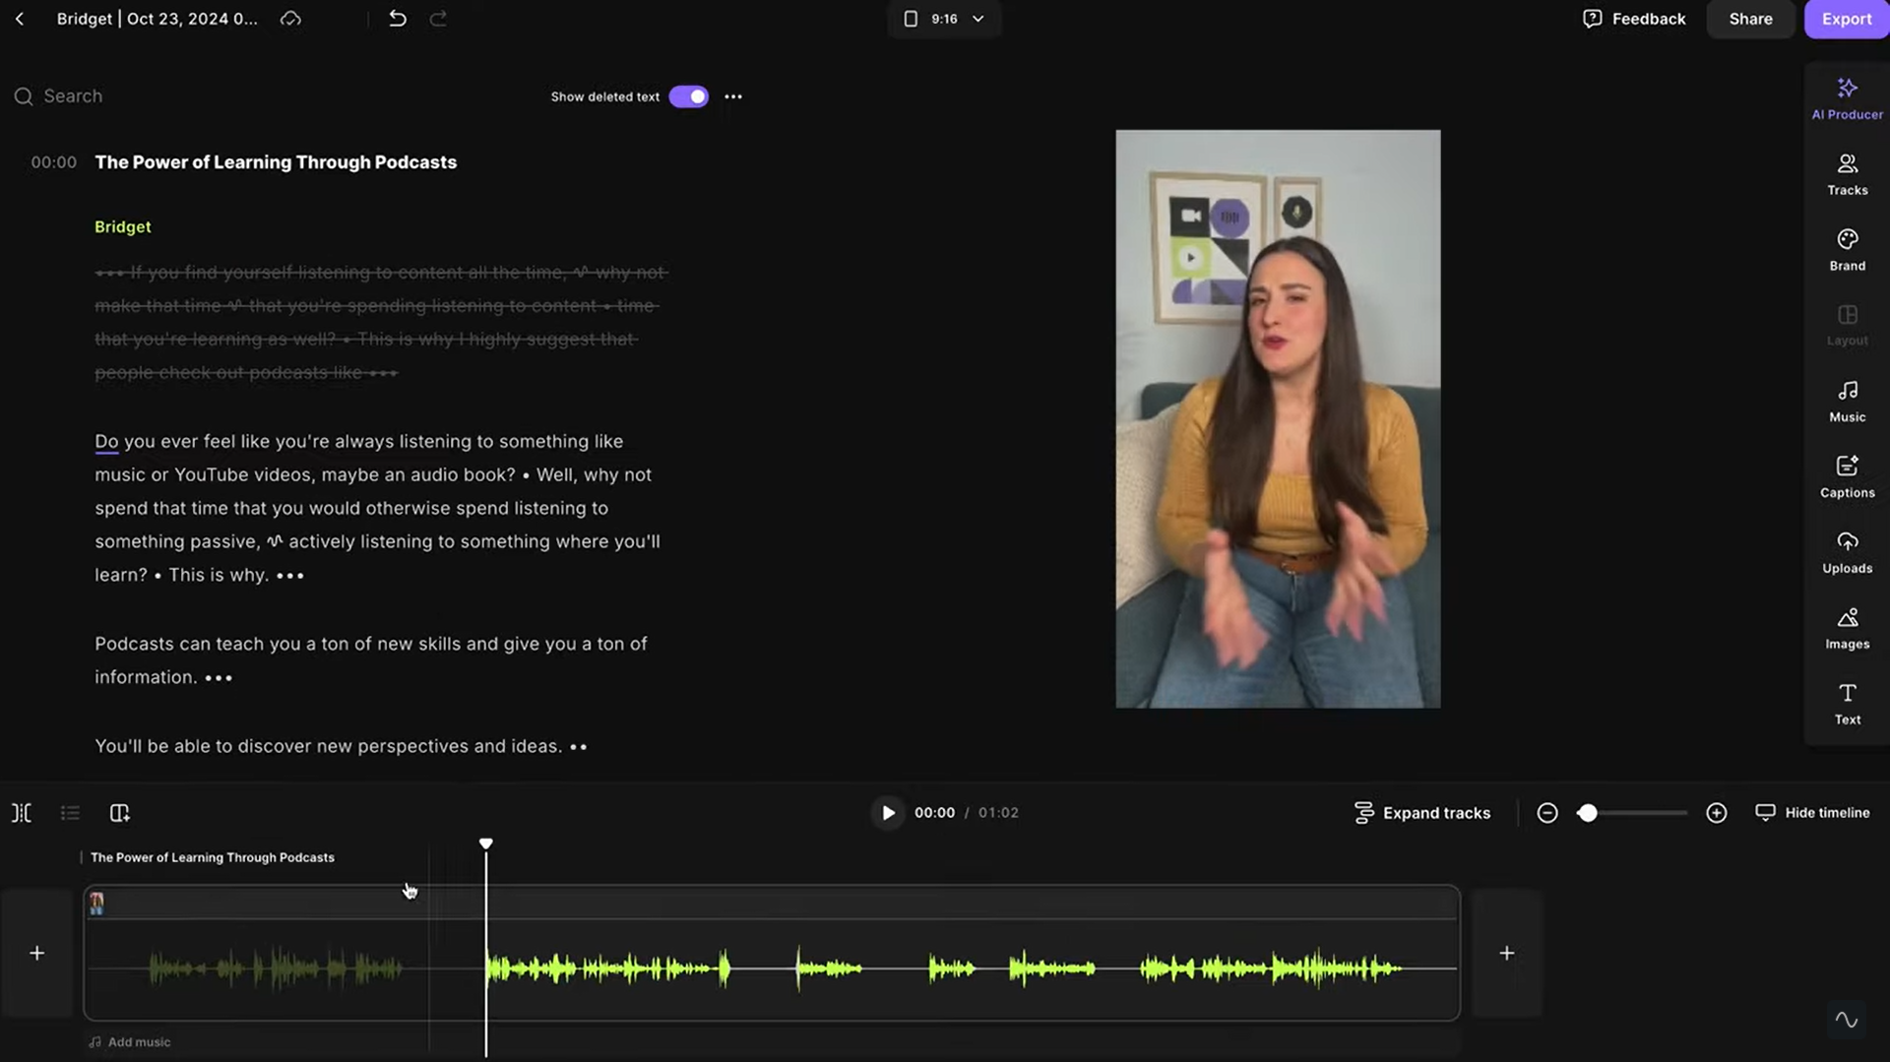Click Share in the top bar
The width and height of the screenshot is (1890, 1062).
coord(1750,19)
